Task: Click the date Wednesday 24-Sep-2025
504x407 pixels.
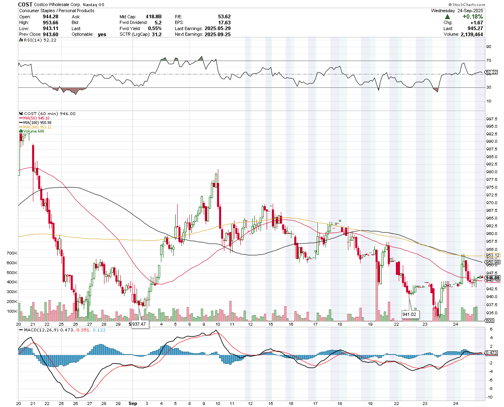Action: (457, 11)
